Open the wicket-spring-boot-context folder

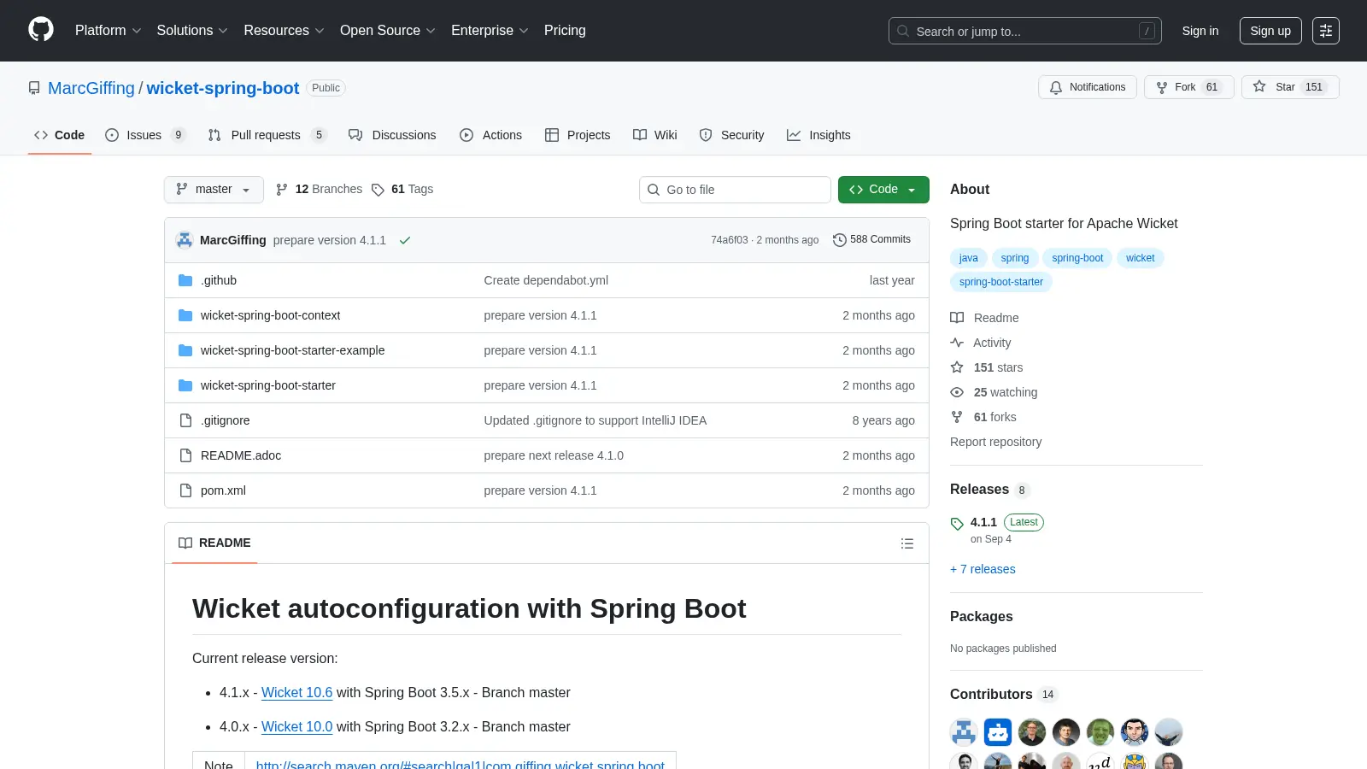tap(270, 315)
